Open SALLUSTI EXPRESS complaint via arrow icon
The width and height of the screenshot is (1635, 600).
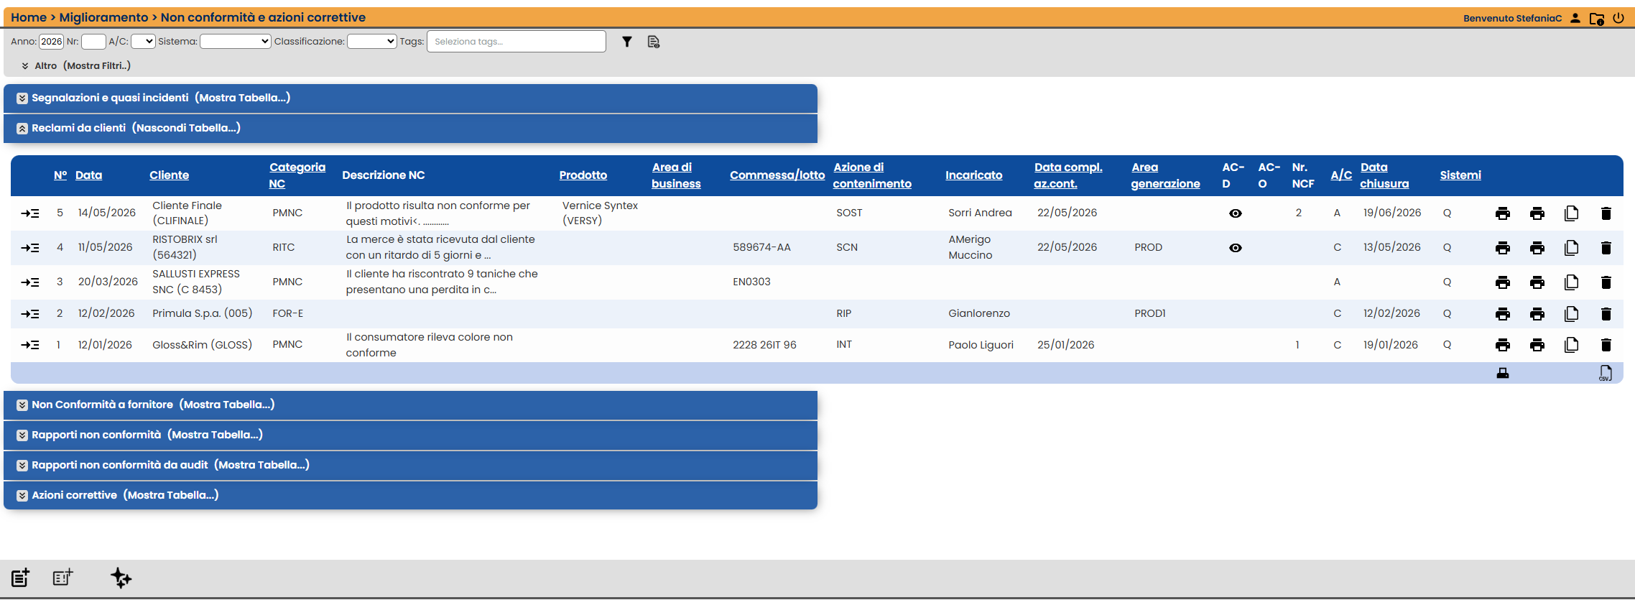point(30,282)
